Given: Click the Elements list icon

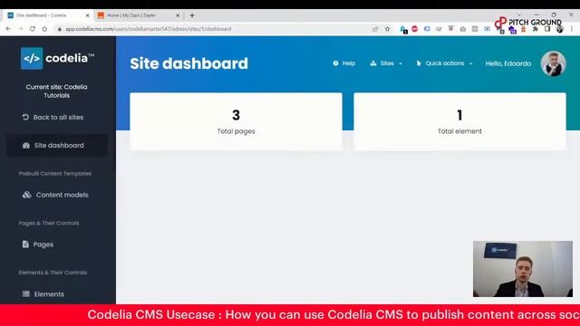Looking at the screenshot, I should [26, 293].
